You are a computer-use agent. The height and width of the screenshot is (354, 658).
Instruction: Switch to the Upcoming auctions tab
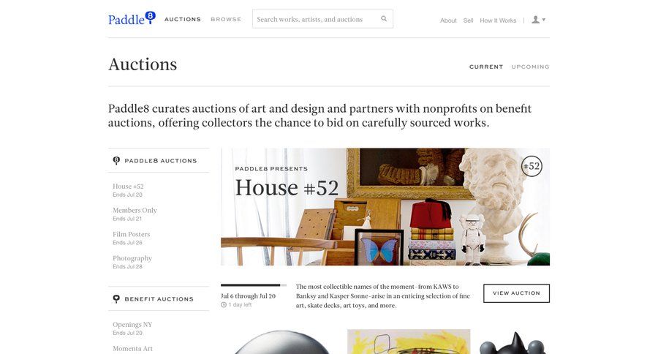pyautogui.click(x=530, y=67)
